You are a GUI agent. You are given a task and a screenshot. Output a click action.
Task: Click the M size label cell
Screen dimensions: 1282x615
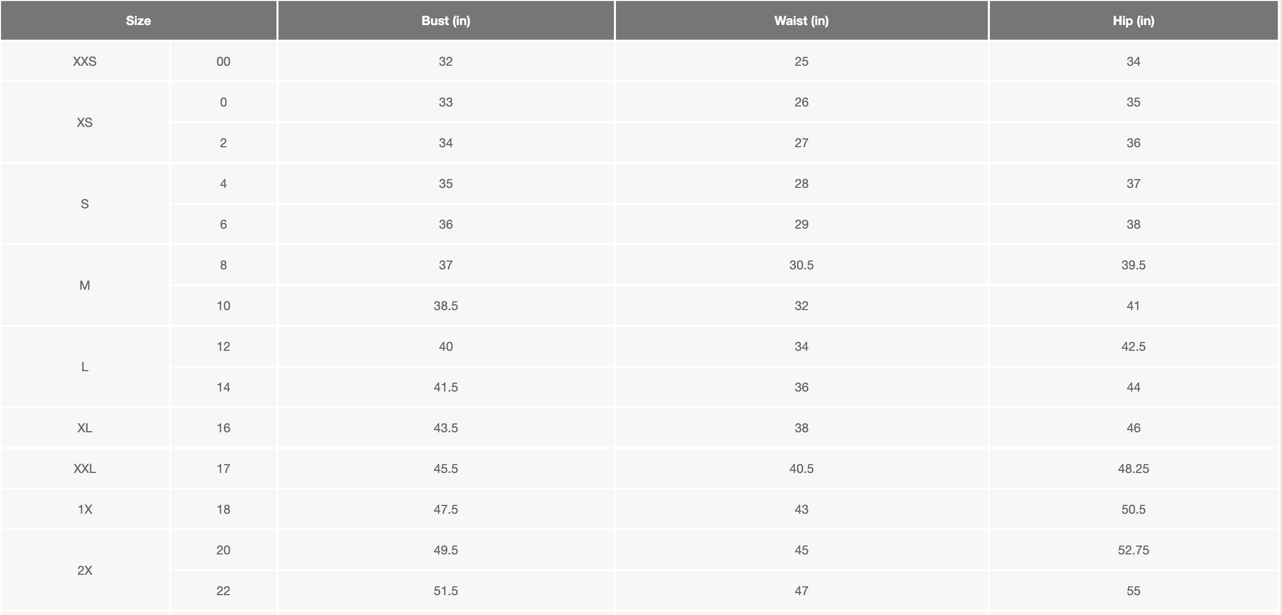tap(85, 285)
